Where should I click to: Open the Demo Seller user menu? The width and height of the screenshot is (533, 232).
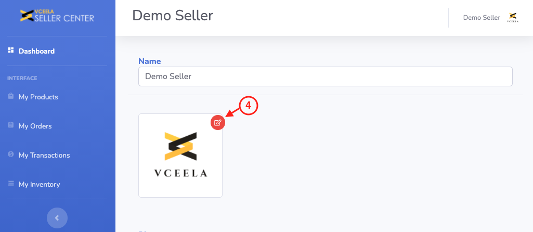[482, 18]
